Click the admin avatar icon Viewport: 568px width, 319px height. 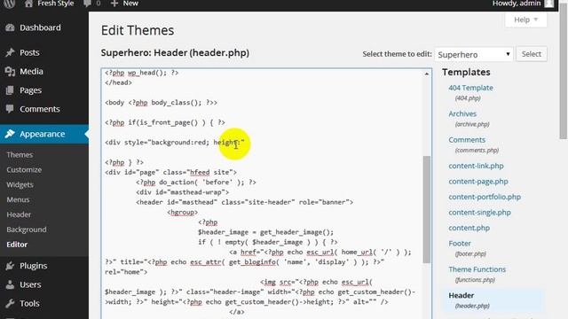coord(548,4)
